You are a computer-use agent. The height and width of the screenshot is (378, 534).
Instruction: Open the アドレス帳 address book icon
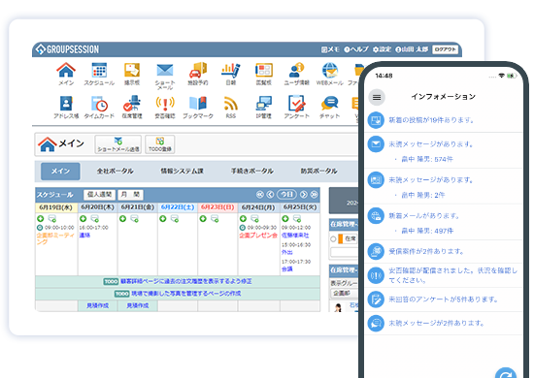point(66,104)
